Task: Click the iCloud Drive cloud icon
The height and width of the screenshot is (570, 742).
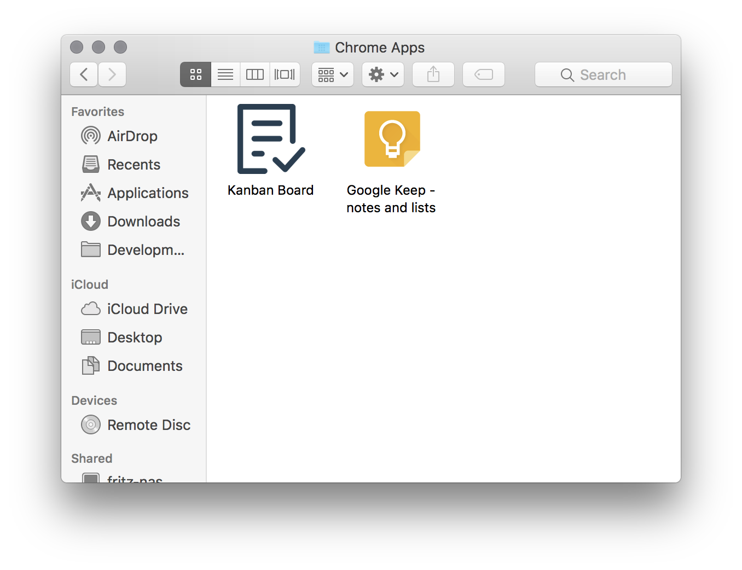Action: (x=91, y=309)
